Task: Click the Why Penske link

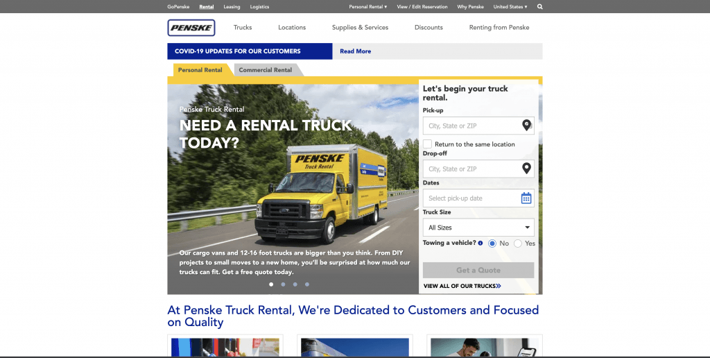Action: (x=471, y=7)
